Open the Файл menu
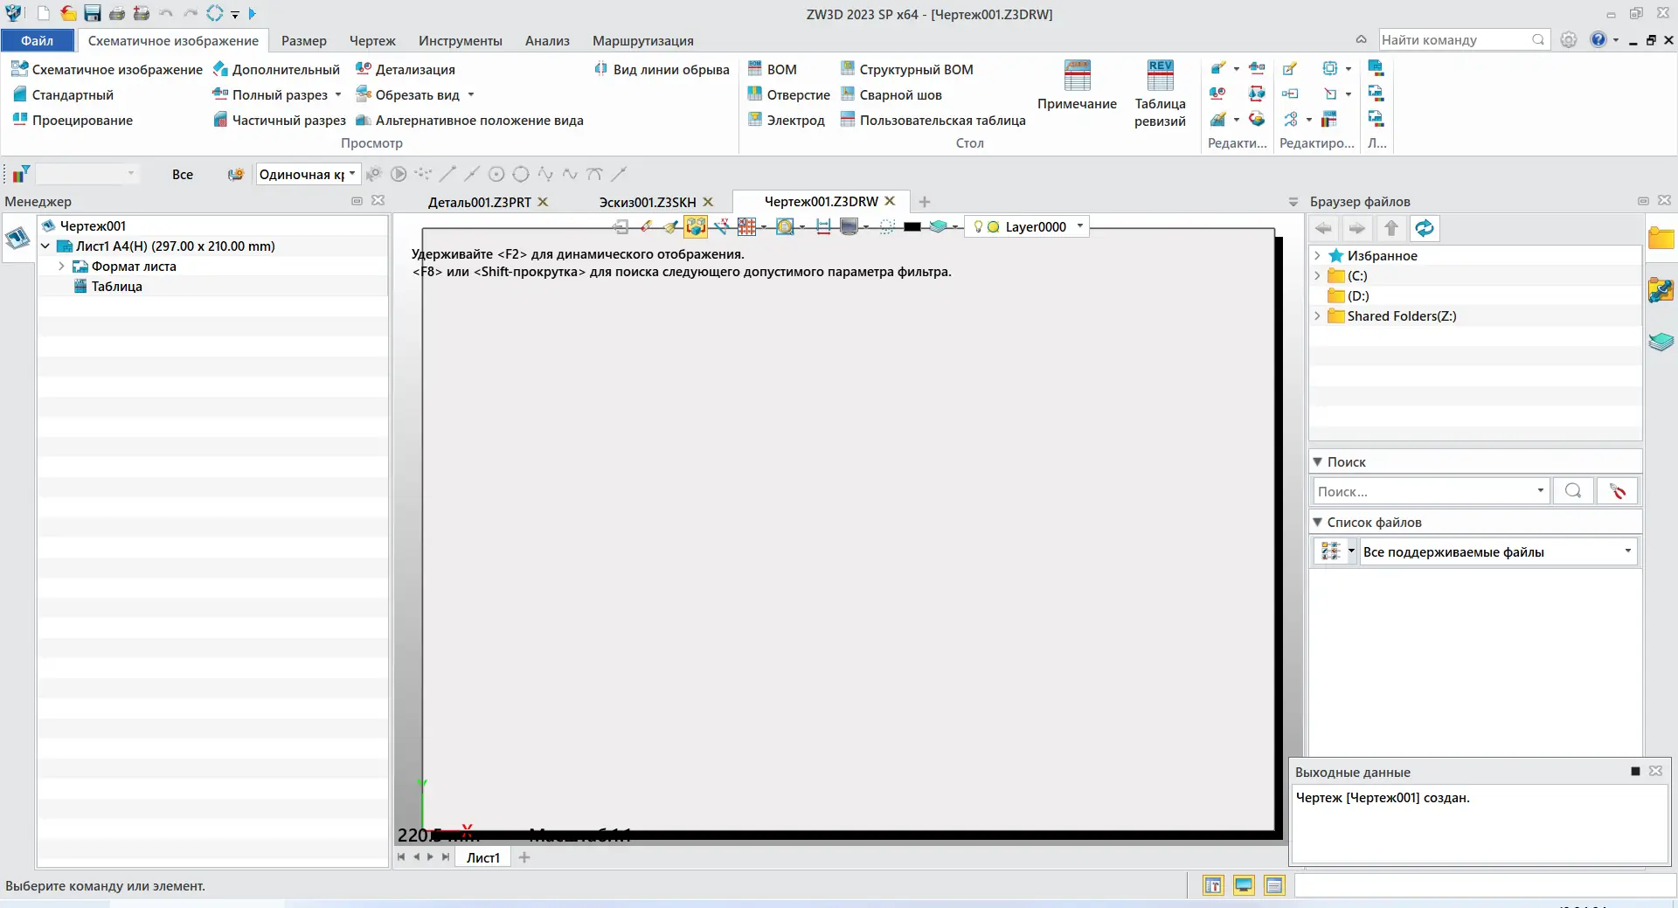The width and height of the screenshot is (1678, 908). (x=38, y=41)
